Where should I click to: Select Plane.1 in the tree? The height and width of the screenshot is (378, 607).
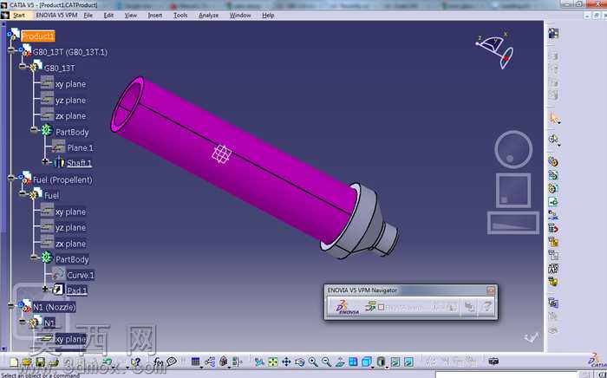[80, 147]
